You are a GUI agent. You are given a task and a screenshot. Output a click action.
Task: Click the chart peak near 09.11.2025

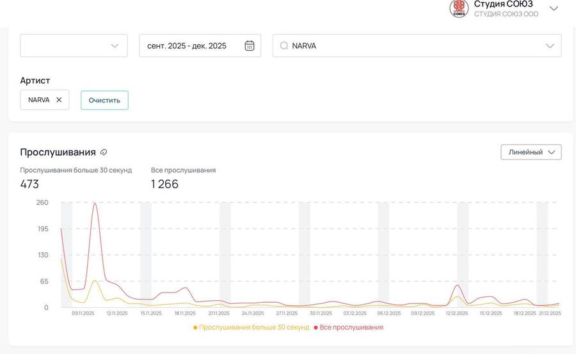point(95,204)
